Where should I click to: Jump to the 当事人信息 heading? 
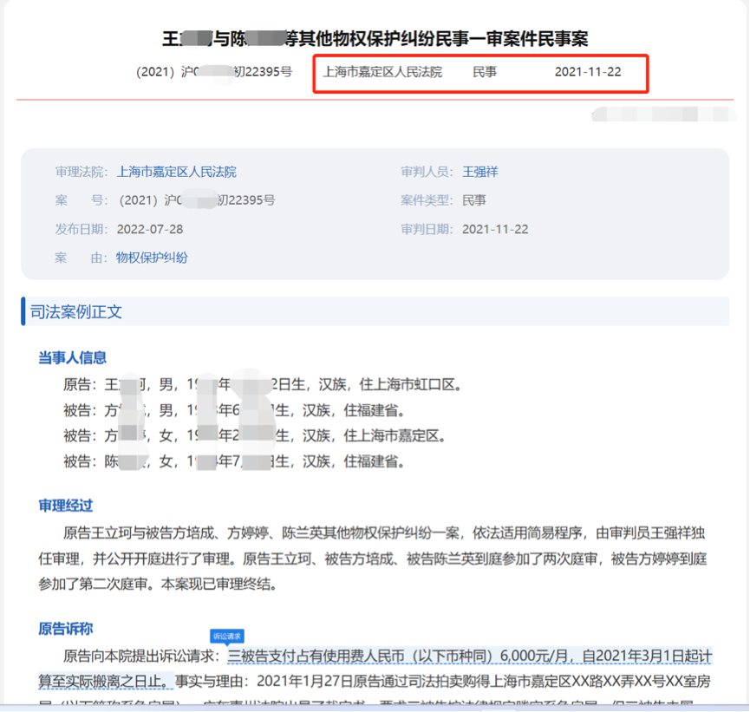coord(72,357)
